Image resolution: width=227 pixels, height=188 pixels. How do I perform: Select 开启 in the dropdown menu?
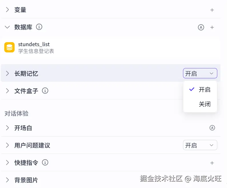204,90
